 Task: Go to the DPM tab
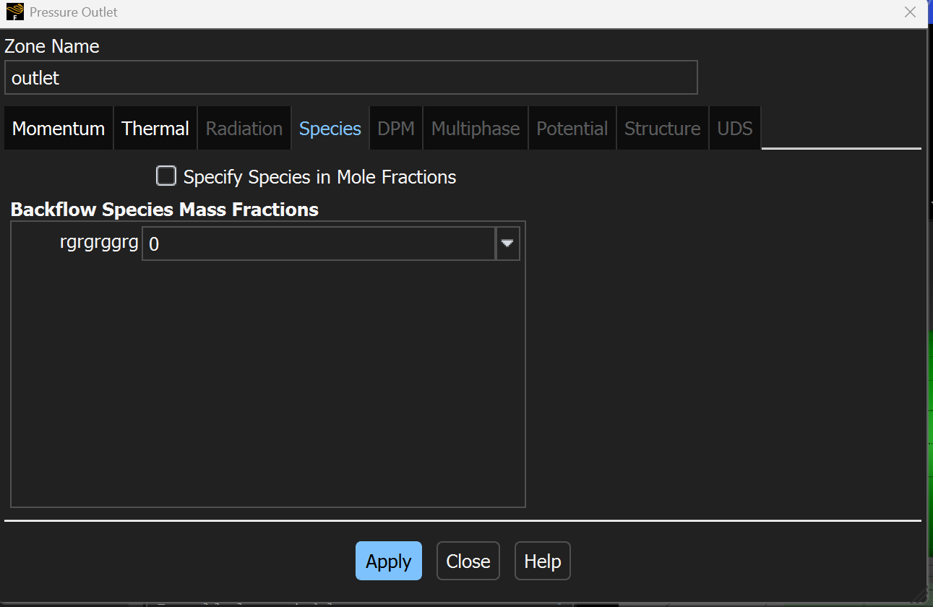point(396,129)
